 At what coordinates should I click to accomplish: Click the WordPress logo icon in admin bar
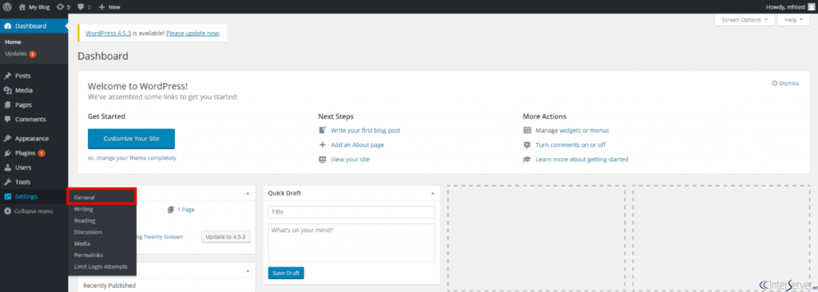coord(7,6)
